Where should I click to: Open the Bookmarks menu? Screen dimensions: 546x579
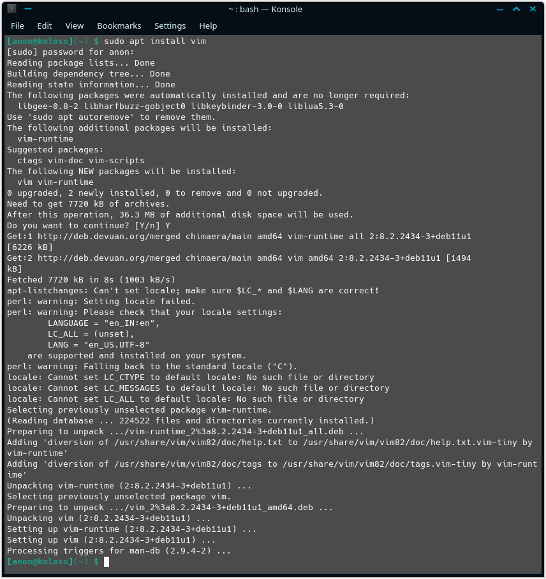119,26
